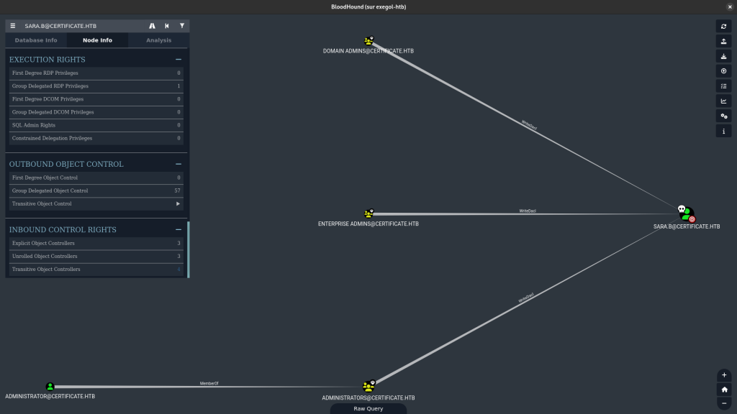Screen dimensions: 737x414
Task: Open the Raw Query bar
Action: [368, 409]
